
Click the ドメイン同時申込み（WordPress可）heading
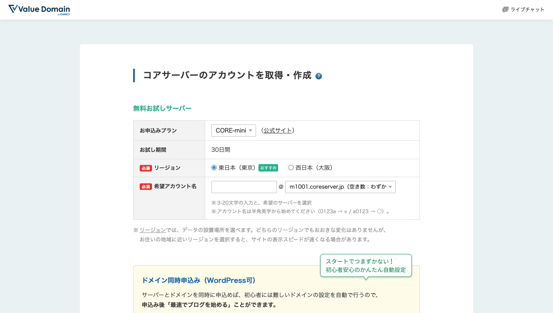(199, 280)
